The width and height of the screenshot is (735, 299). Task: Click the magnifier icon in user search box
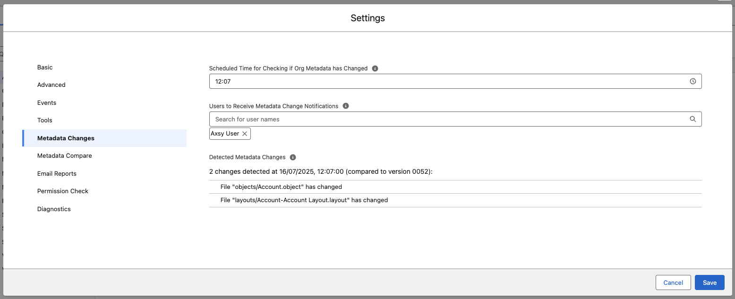(693, 119)
